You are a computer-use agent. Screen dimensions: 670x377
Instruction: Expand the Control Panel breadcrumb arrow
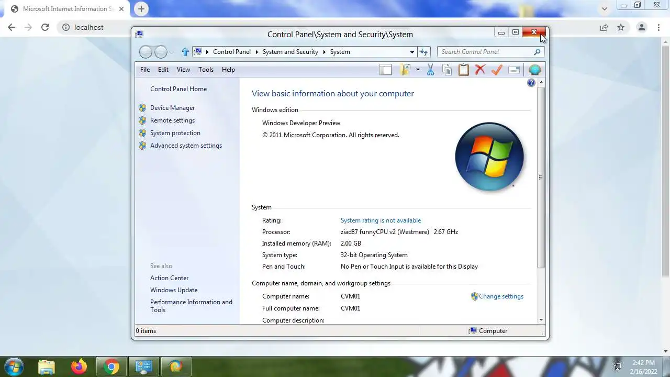256,52
